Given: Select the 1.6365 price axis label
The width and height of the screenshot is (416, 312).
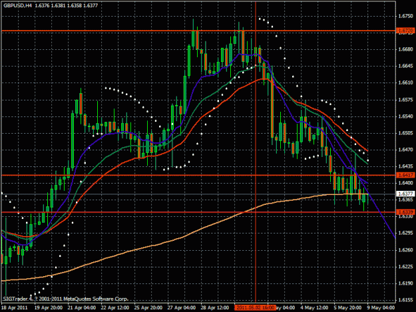Looking at the screenshot, I should click(406, 200).
